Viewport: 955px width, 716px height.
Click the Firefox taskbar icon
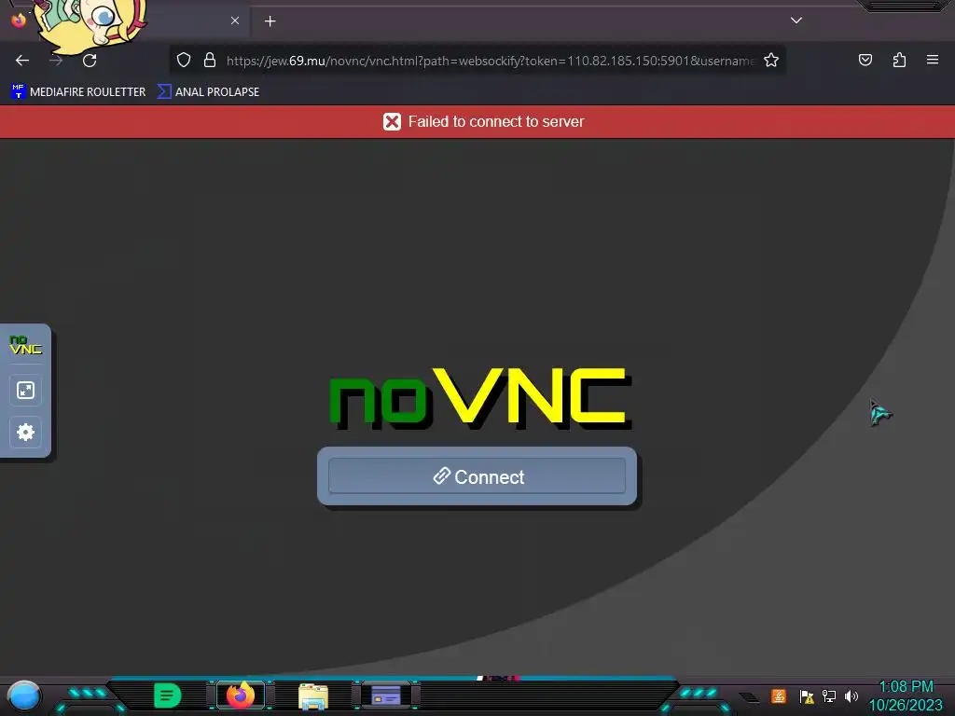[x=241, y=695]
